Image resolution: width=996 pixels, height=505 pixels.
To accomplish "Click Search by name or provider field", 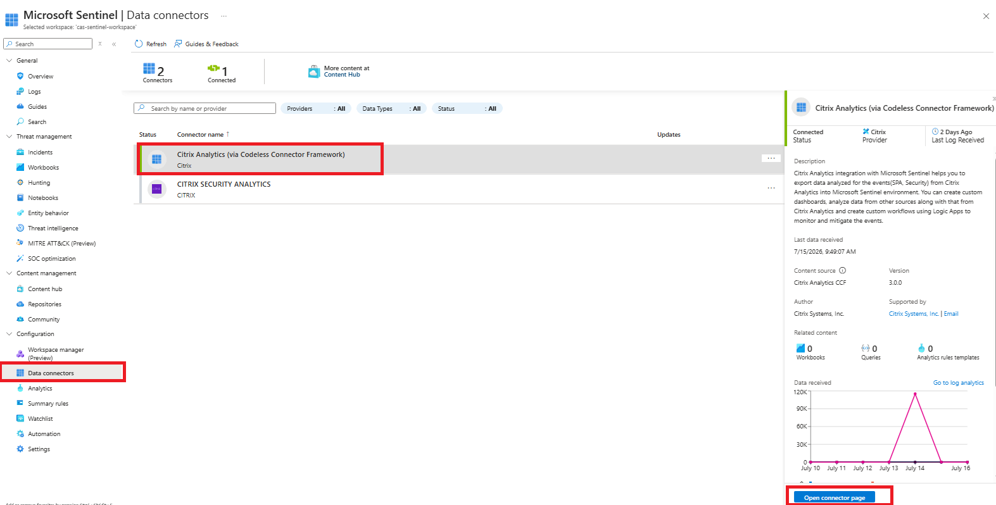I will 205,109.
